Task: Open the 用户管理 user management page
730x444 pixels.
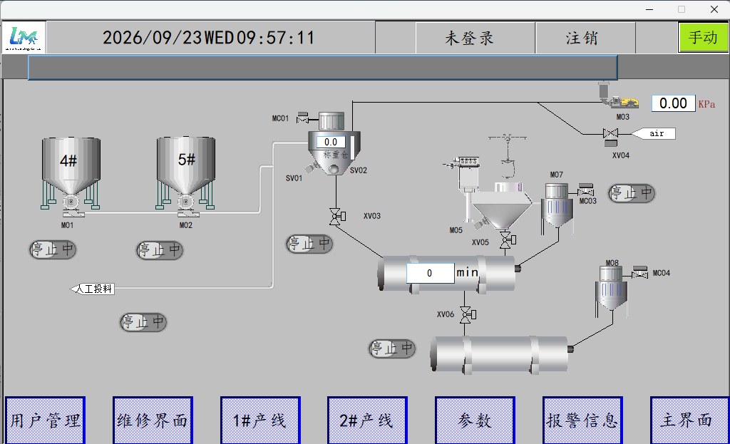Action: tap(45, 420)
